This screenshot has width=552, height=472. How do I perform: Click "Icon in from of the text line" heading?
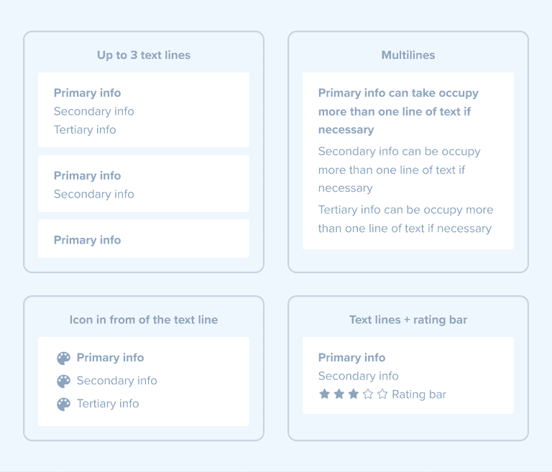point(144,320)
